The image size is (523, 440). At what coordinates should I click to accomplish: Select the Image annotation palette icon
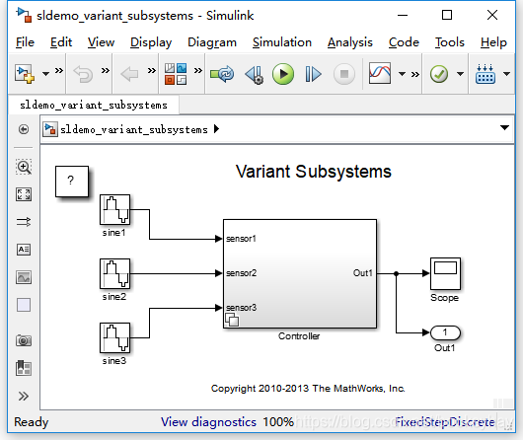(24, 277)
